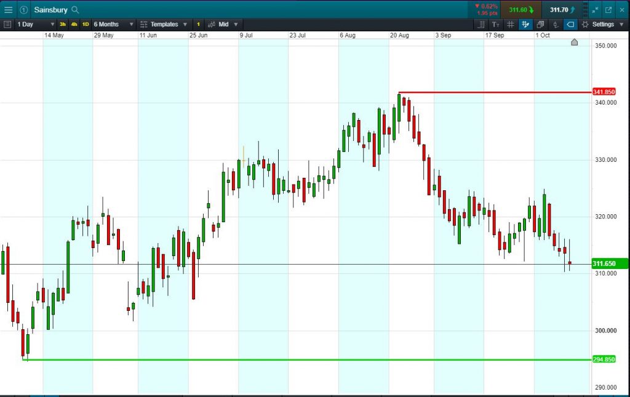Click the 330.000 price axis label

tap(605, 159)
